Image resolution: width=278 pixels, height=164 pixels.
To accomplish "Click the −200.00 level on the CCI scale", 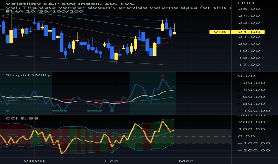I will click(x=254, y=150).
